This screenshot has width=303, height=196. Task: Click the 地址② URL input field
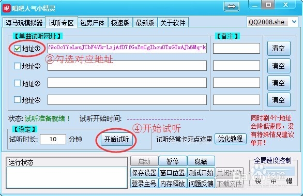(127, 66)
